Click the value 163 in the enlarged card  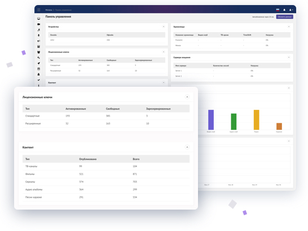click(108, 123)
